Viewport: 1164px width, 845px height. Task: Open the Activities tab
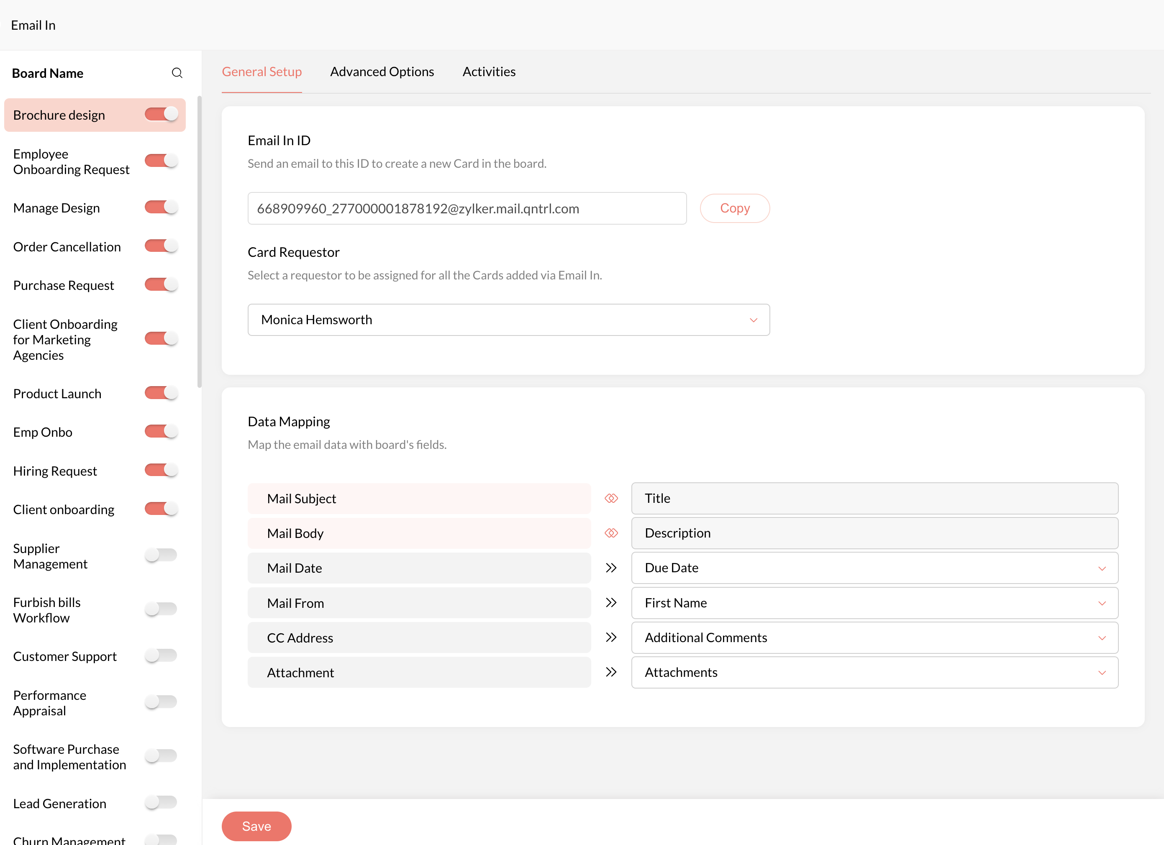489,72
